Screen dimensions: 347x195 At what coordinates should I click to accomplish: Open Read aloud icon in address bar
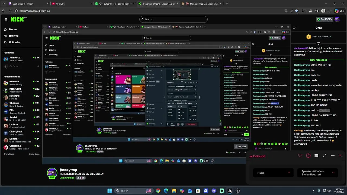[x=291, y=11]
